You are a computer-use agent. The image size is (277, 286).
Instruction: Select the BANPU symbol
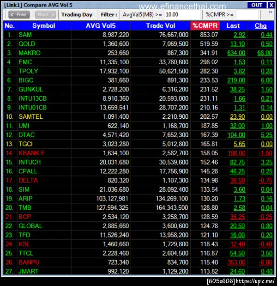pos(29,262)
